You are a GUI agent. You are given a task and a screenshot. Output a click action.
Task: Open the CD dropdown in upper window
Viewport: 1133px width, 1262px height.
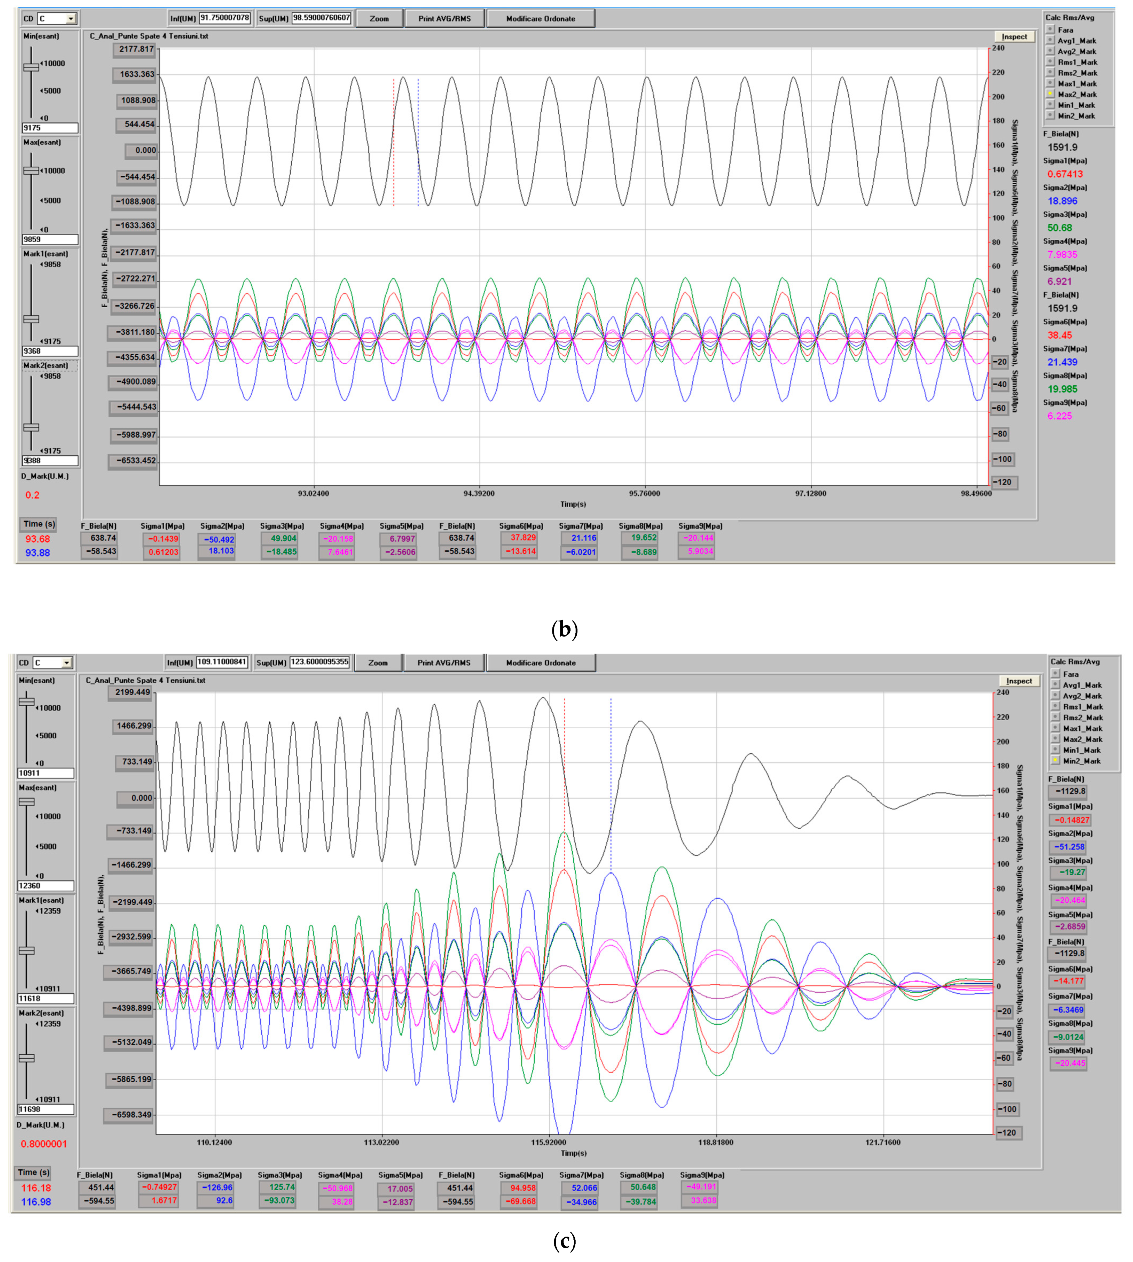click(70, 19)
